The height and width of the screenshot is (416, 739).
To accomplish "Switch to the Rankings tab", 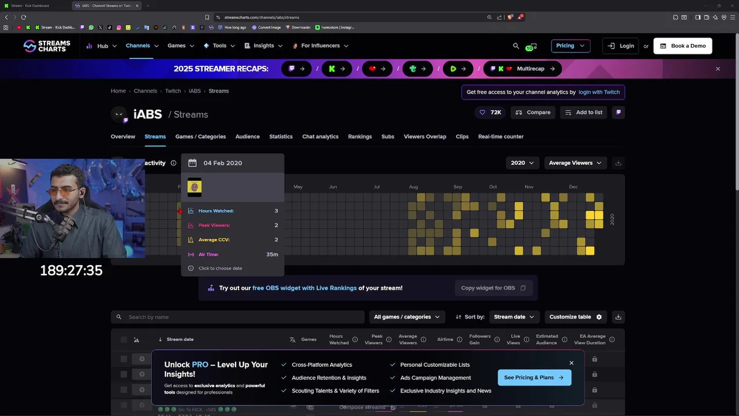I will pyautogui.click(x=360, y=136).
